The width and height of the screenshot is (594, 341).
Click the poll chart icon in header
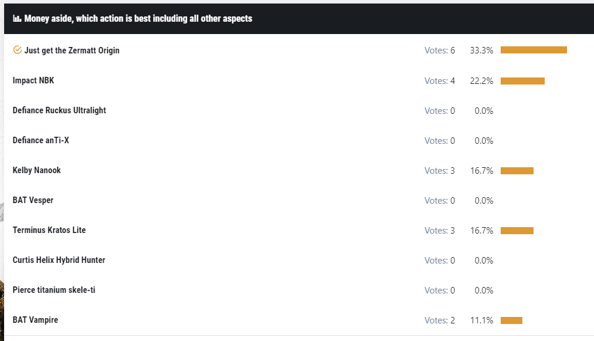tap(17, 19)
